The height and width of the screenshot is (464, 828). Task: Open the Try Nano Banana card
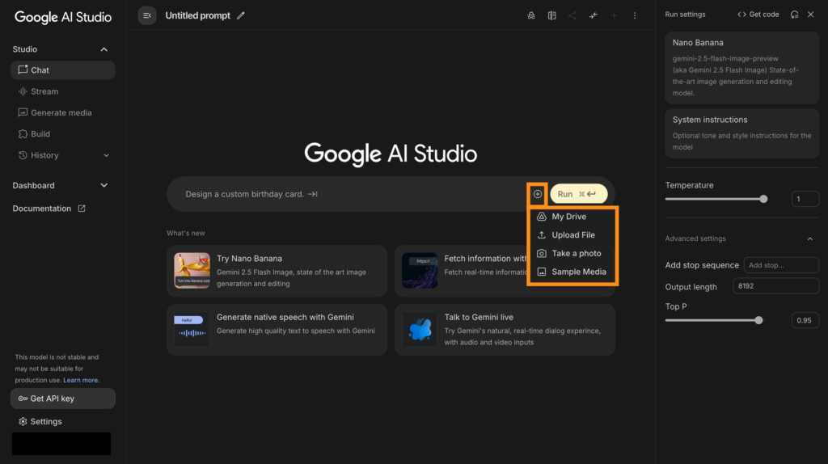[x=277, y=271]
